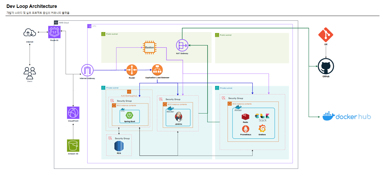Select the Amazon S3 bucket icon
Screen dimensions: 380x172
pyautogui.click(x=73, y=145)
